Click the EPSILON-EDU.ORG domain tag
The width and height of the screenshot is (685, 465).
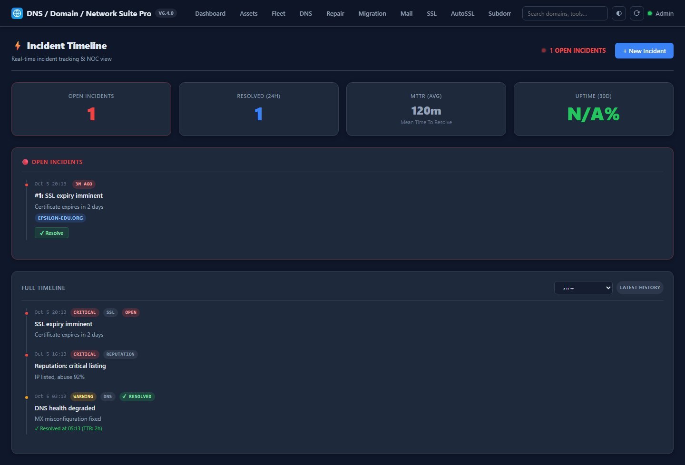pyautogui.click(x=60, y=218)
